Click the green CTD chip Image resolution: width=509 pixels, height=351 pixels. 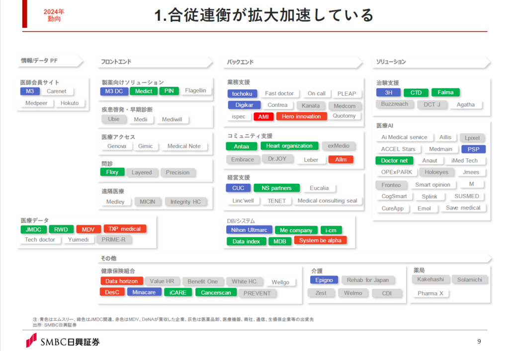click(x=416, y=93)
